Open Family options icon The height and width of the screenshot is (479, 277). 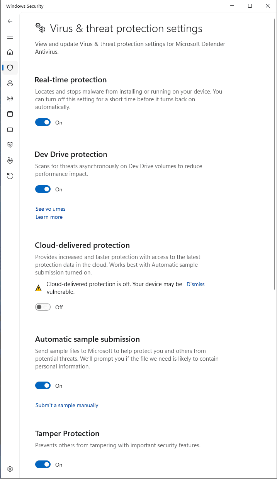tap(10, 160)
